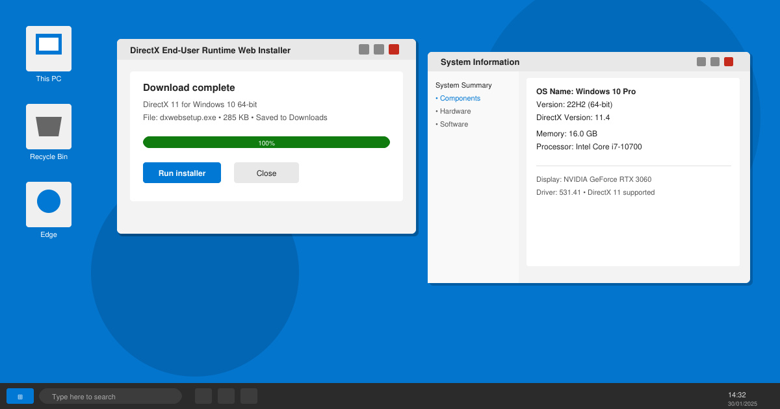
Task: Click DirectX Version: 11.4 text
Action: [x=573, y=118]
